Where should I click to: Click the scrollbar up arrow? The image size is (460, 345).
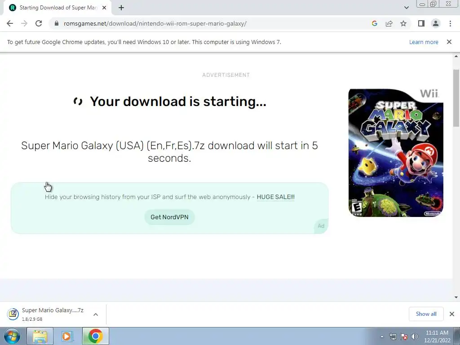pyautogui.click(x=456, y=56)
